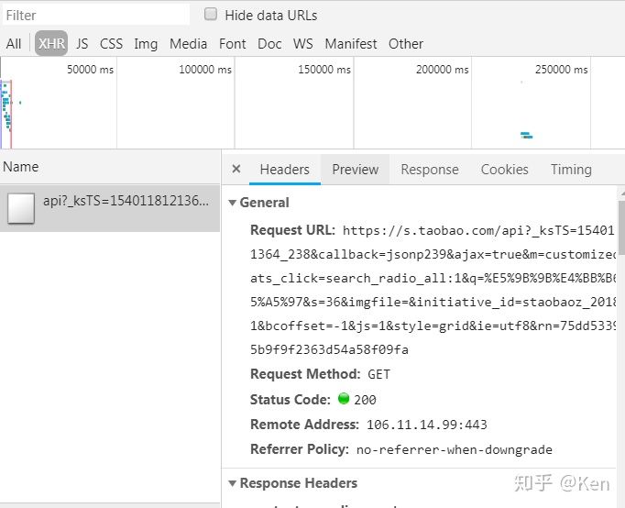The width and height of the screenshot is (625, 508).
Task: Open the Headers tab
Action: [x=285, y=170]
